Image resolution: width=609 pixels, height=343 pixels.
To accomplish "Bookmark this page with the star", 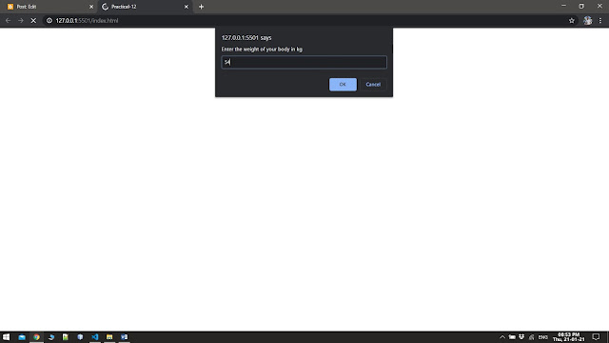I will pos(571,21).
